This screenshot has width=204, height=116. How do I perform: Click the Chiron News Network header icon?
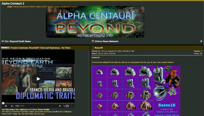(x=93, y=41)
